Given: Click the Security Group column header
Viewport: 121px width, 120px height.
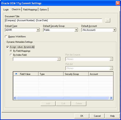Looking at the screenshot, I should pyautogui.click(x=76, y=74).
